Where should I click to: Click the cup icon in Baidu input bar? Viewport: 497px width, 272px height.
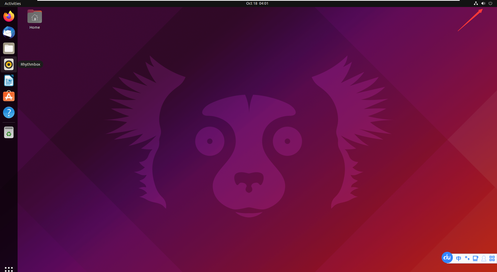(x=475, y=259)
